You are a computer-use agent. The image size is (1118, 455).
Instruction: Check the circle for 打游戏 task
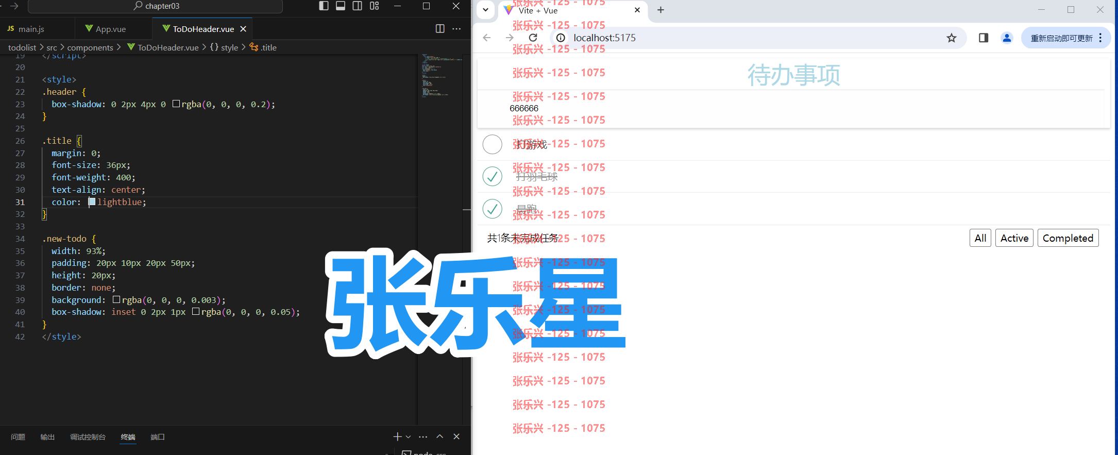(493, 144)
